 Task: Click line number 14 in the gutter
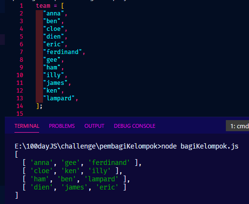pos(20,106)
